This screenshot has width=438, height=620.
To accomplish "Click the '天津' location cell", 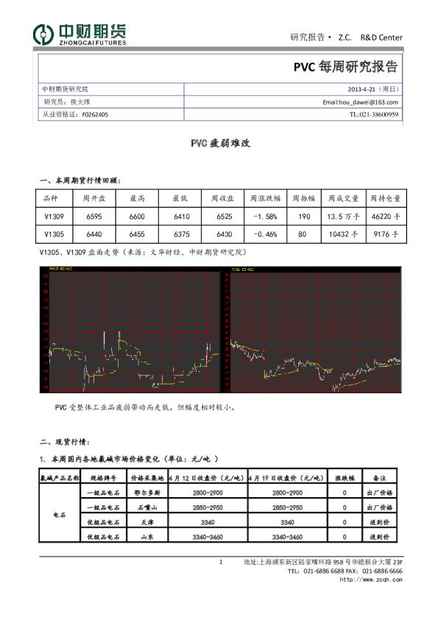I will click(147, 522).
